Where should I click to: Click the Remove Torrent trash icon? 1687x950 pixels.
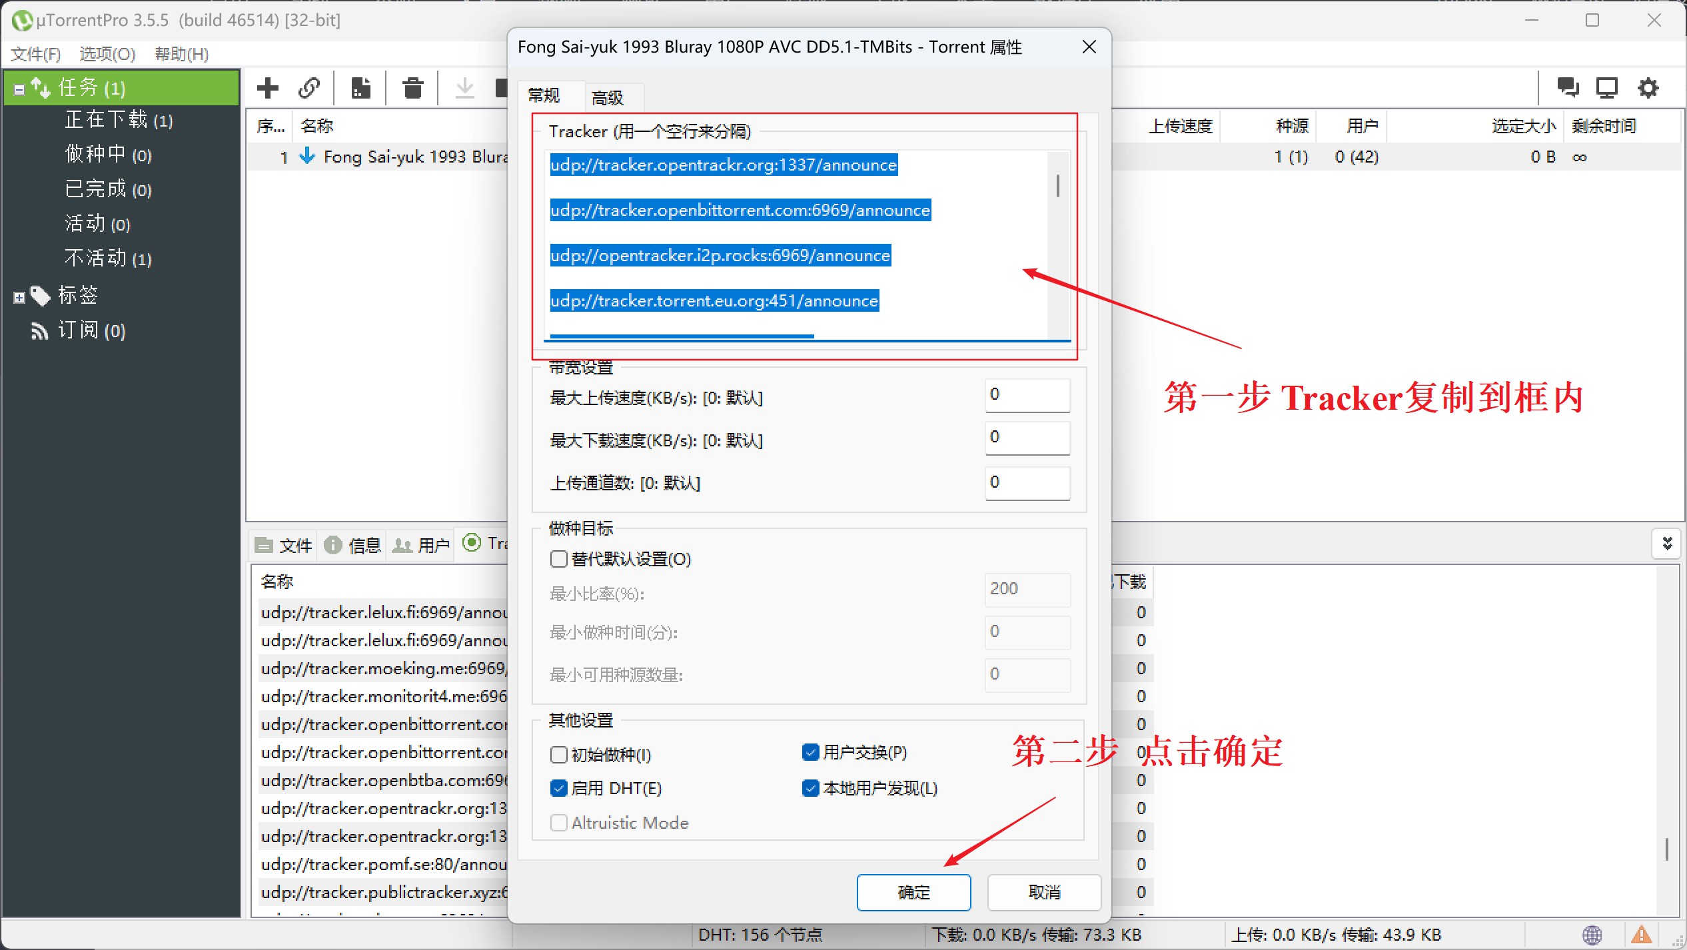[x=413, y=88]
